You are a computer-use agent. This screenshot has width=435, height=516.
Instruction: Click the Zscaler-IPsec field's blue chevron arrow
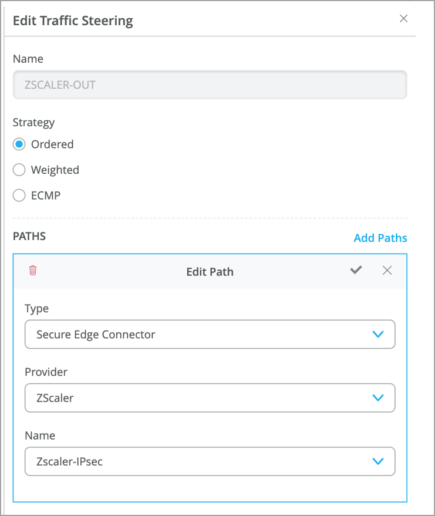[x=378, y=461]
